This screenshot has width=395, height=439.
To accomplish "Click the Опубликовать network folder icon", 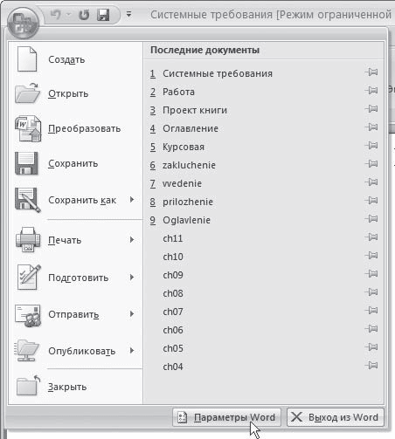I will point(27,351).
